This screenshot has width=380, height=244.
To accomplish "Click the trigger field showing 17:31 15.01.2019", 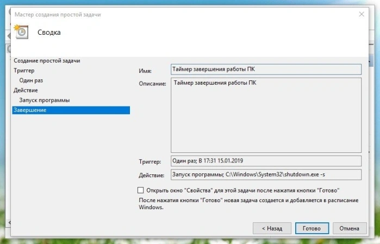I will [x=266, y=161].
